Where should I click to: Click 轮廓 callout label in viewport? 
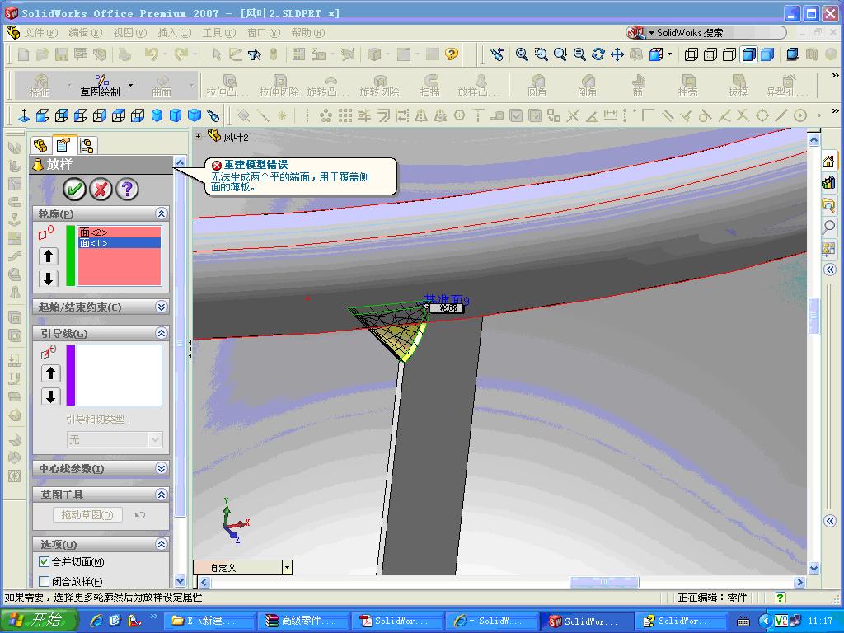(x=447, y=308)
